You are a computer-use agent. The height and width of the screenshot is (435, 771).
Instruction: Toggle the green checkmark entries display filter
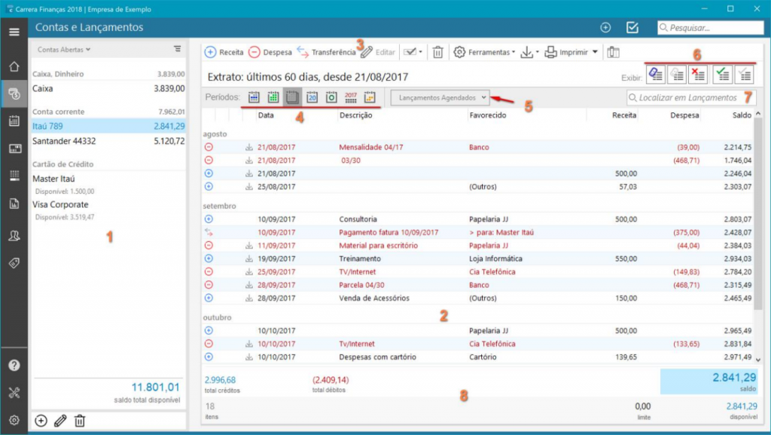pyautogui.click(x=722, y=74)
